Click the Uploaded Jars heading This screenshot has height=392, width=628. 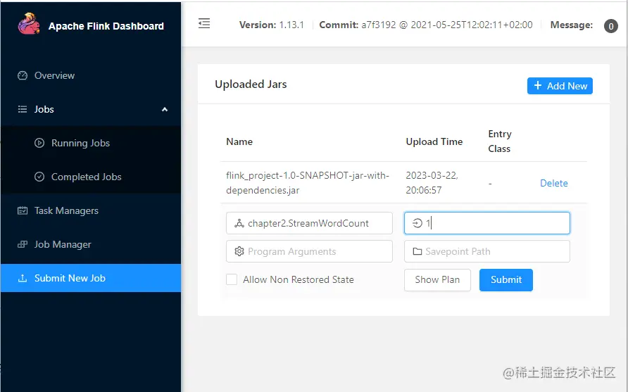[251, 84]
